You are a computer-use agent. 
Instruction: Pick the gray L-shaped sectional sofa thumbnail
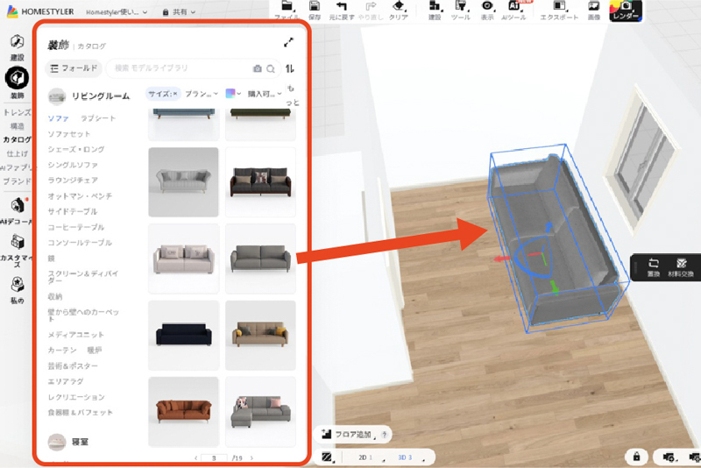click(260, 412)
